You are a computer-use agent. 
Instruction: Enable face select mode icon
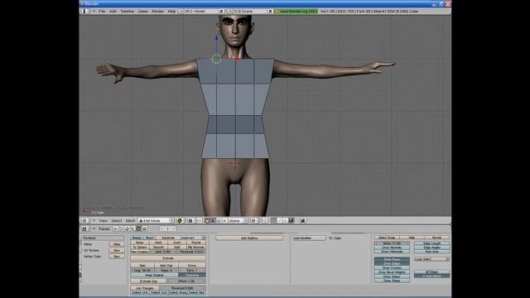coord(285,221)
